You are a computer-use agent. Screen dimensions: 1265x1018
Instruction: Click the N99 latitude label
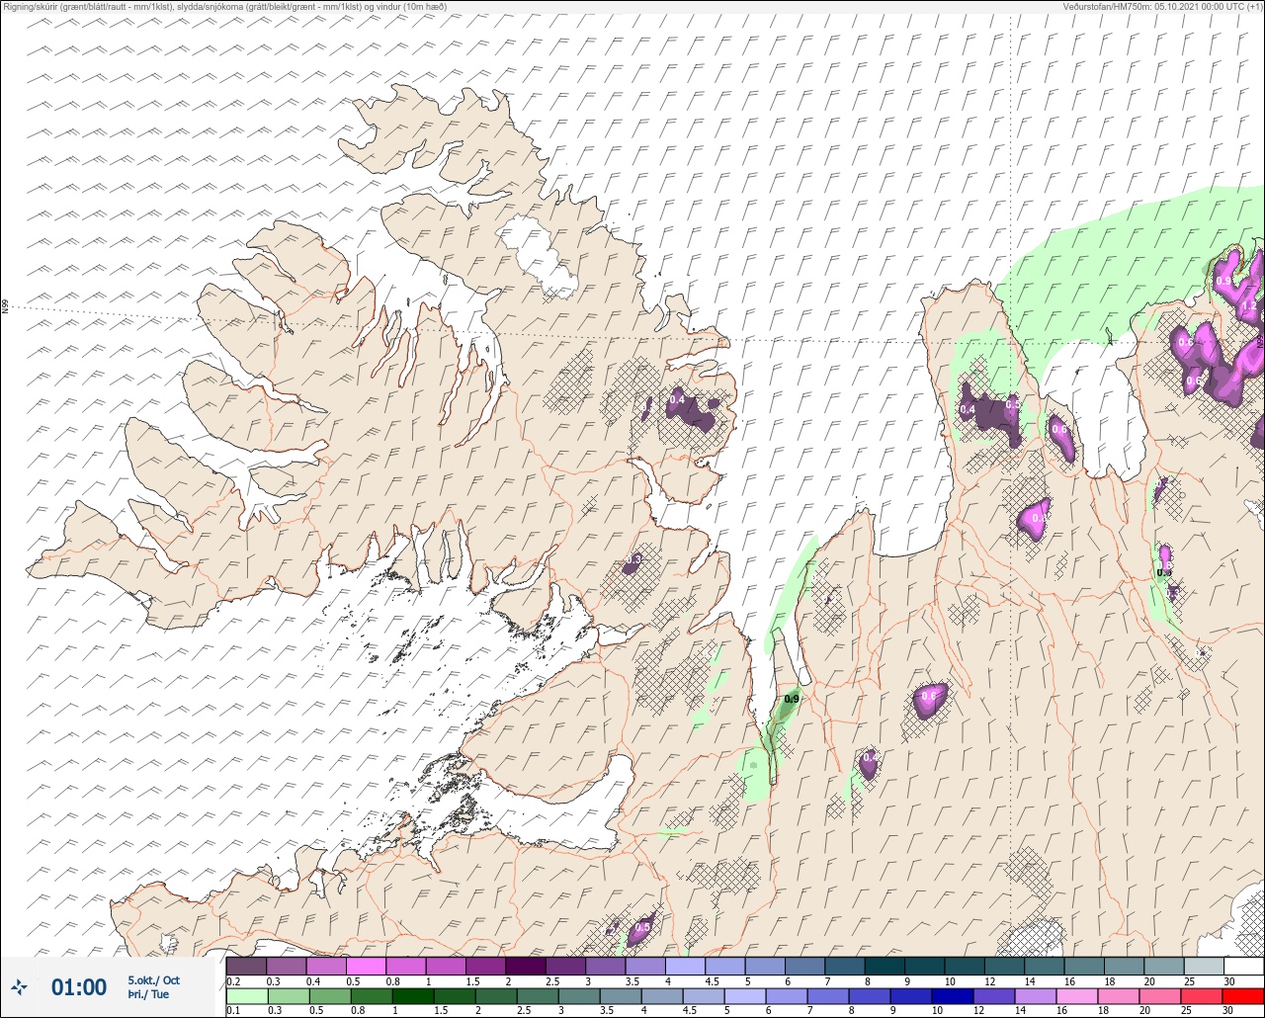pyautogui.click(x=5, y=307)
